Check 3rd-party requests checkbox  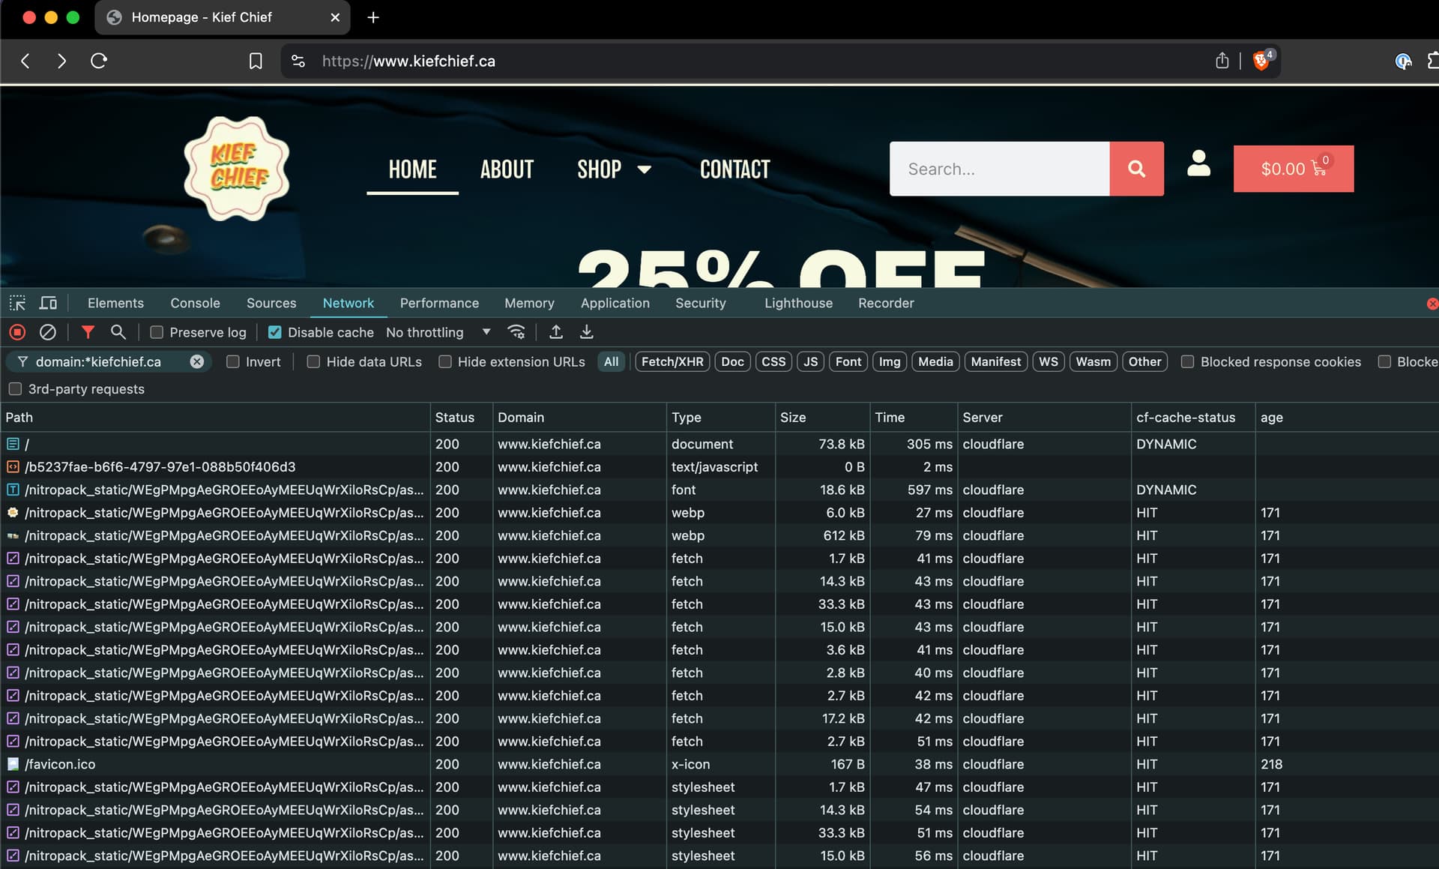(15, 389)
